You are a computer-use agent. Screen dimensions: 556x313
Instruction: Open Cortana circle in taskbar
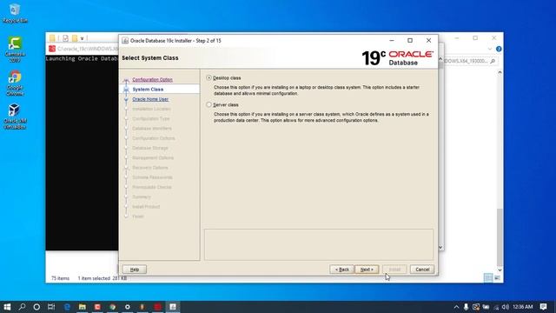(36, 307)
